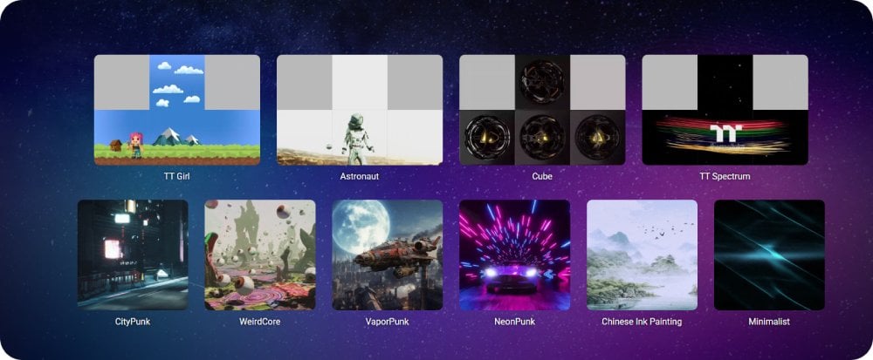This screenshot has width=873, height=360.
Task: Click the Astronaut label text
Action: pos(360,176)
